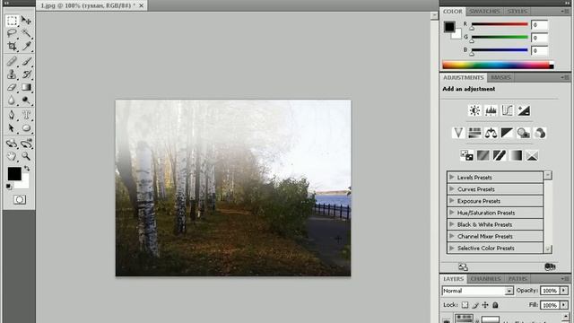Select the Blur tool
Viewport: 574px width, 323px height.
click(12, 100)
